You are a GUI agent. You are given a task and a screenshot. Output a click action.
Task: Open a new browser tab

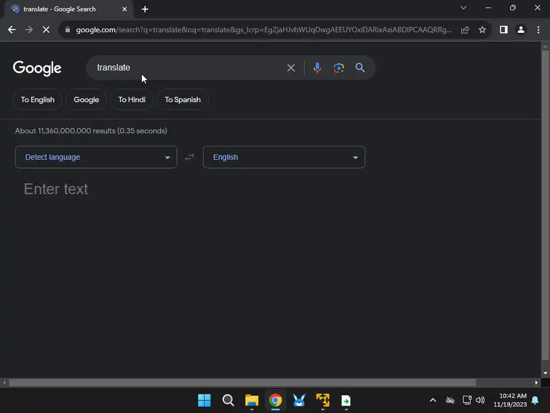[x=145, y=9]
